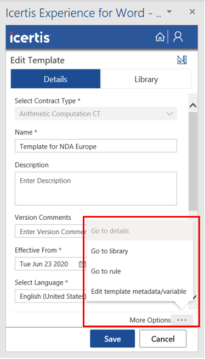Open the user profile icon

(178, 37)
